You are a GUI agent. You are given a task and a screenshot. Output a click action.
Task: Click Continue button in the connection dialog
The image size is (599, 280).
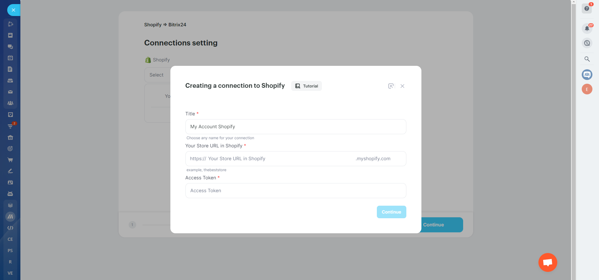tap(391, 212)
